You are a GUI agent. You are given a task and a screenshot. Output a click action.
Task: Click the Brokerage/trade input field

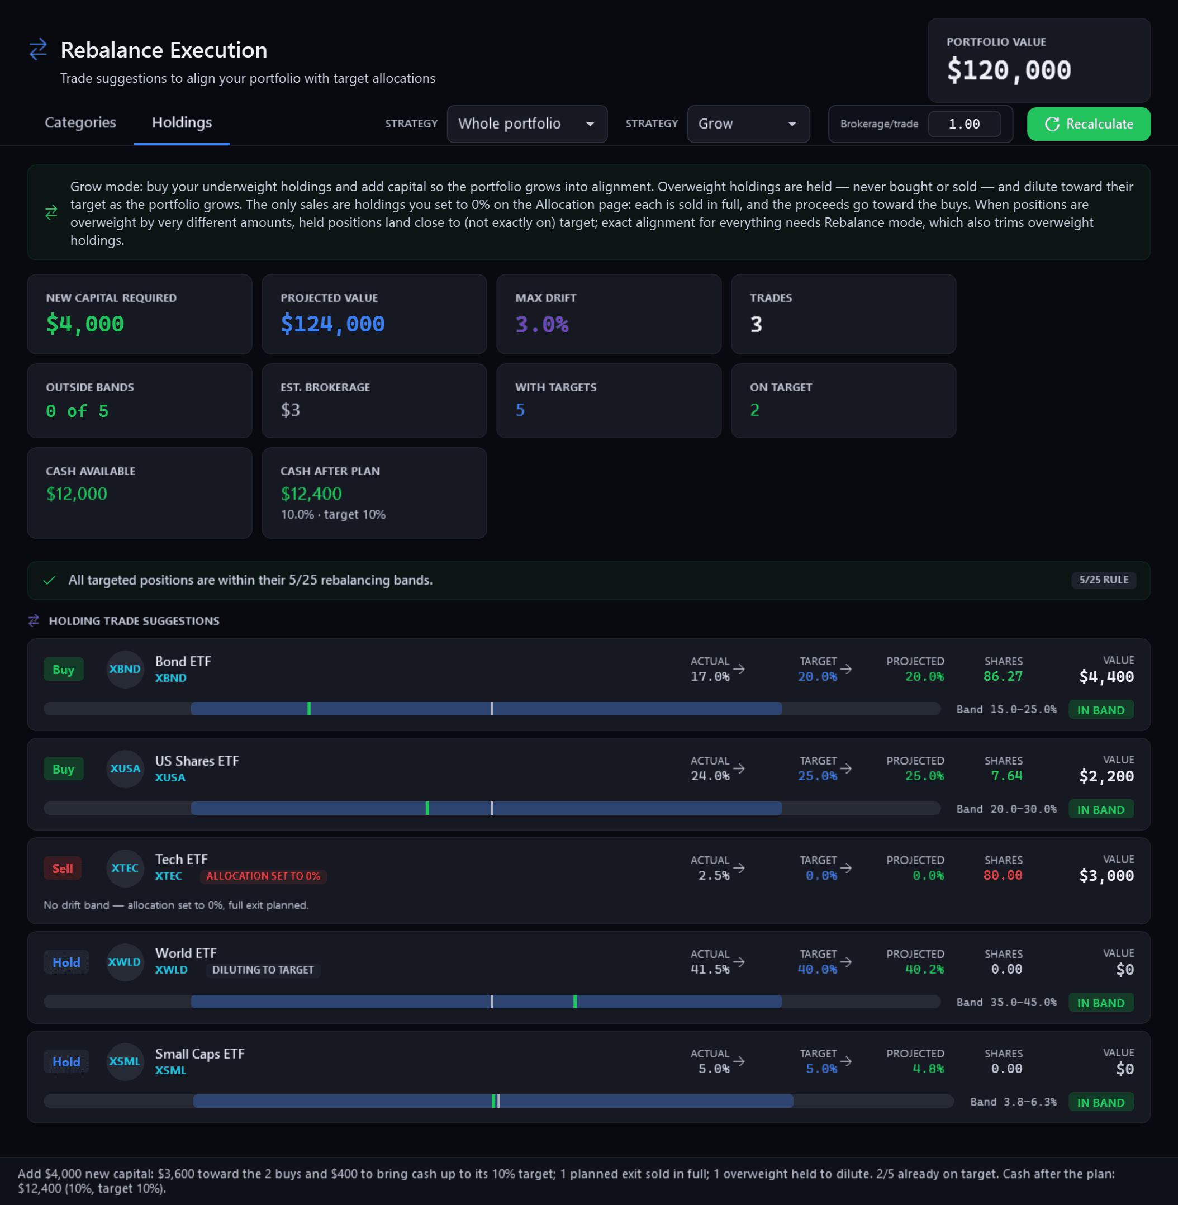(x=964, y=124)
